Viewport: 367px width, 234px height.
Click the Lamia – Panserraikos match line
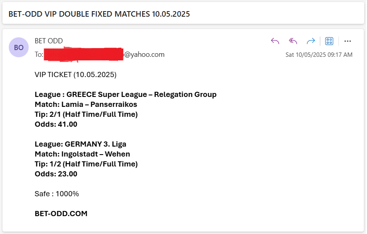tap(86, 104)
